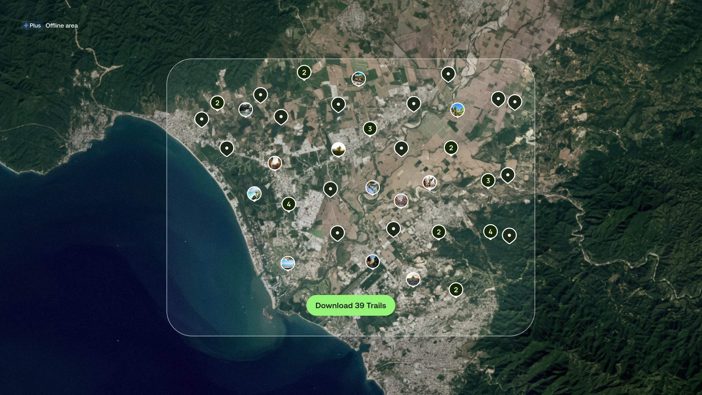
Task: Click the pin marker beside the right '4' cluster
Action: 509,235
